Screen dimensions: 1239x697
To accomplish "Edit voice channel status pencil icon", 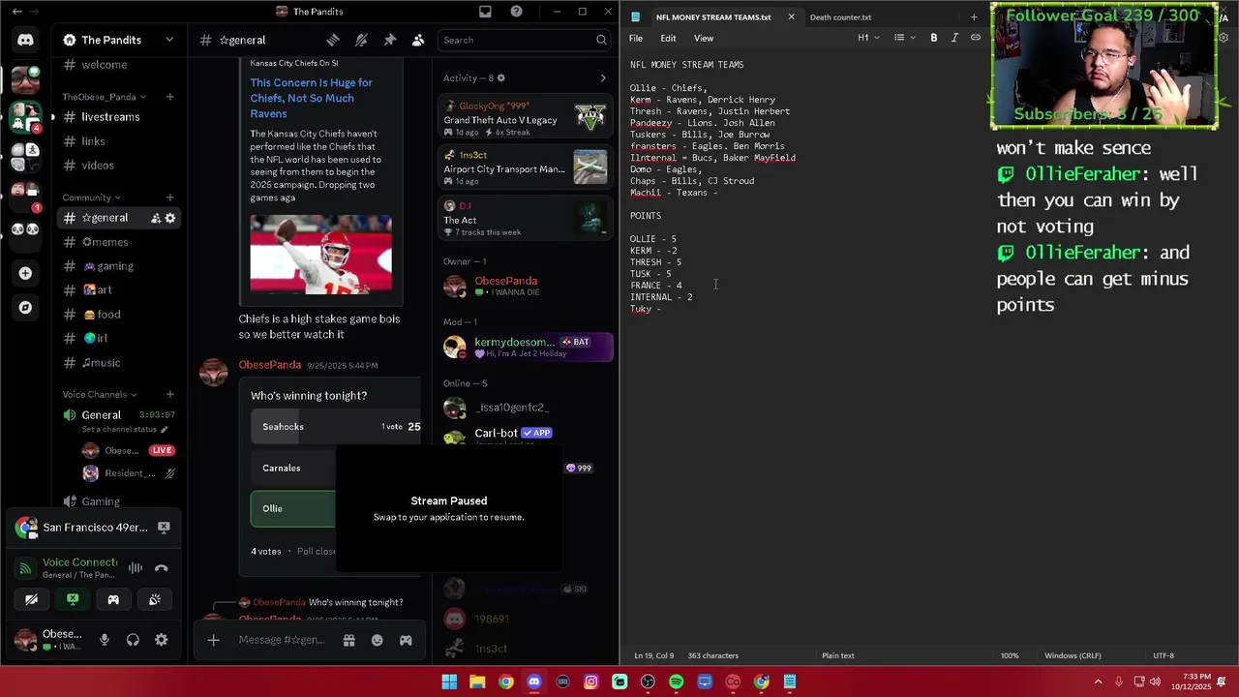I will pyautogui.click(x=164, y=429).
